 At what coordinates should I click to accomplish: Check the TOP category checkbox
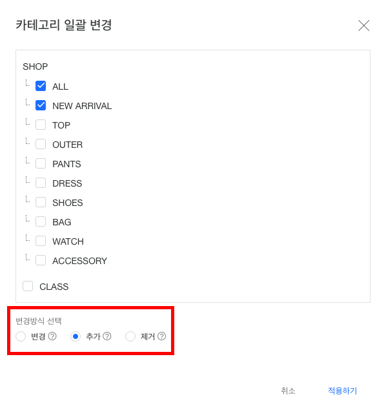point(41,125)
